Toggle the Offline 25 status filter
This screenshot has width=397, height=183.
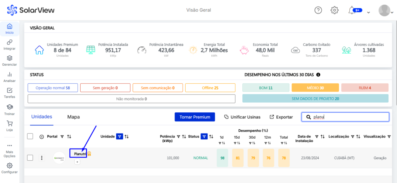[x=210, y=88]
